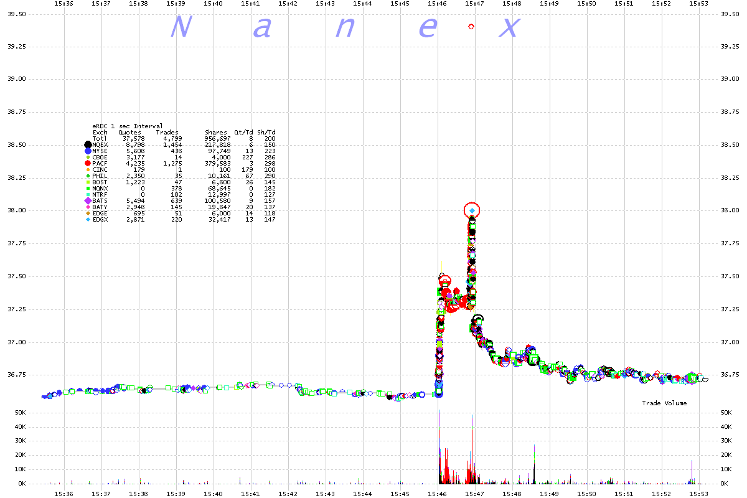Select the small CBOE legend dot
Viewport: 747px width, 498px height.
[88, 157]
